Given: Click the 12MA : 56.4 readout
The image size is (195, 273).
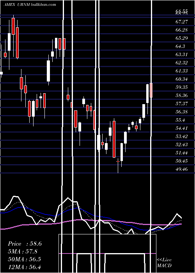Looking at the screenshot, I should (24, 267).
